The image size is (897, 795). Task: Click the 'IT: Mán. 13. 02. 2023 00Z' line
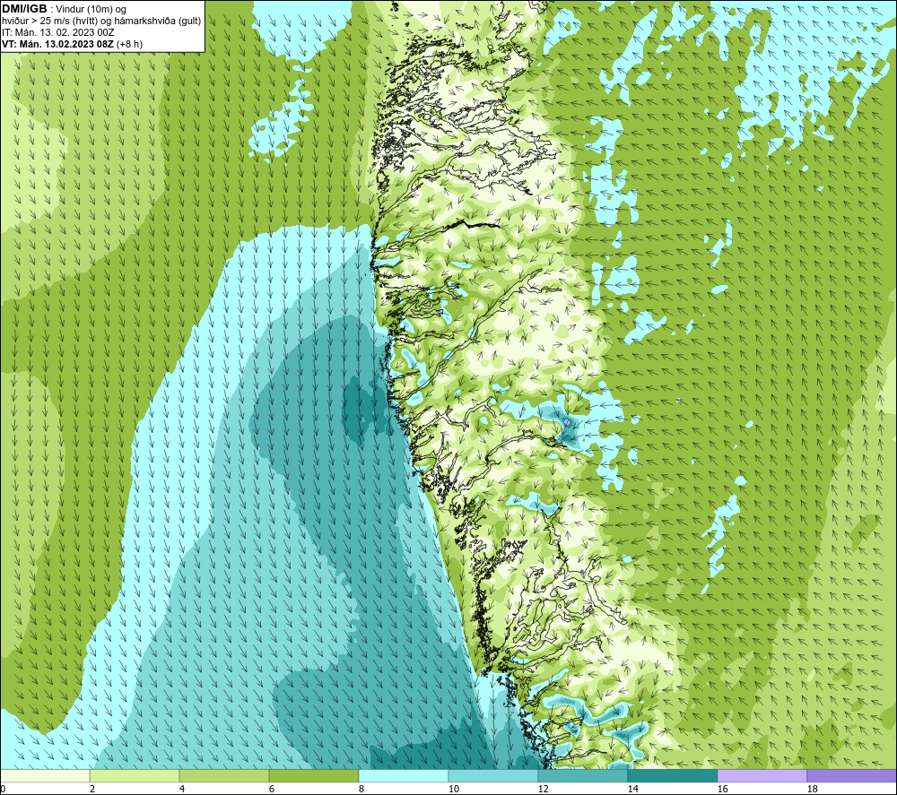57,32
